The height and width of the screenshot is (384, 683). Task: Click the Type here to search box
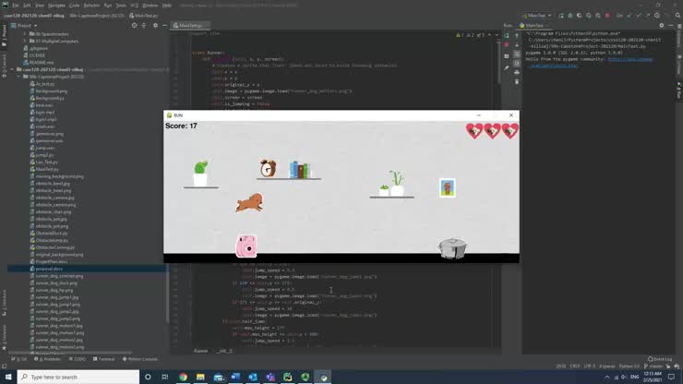tap(78, 377)
